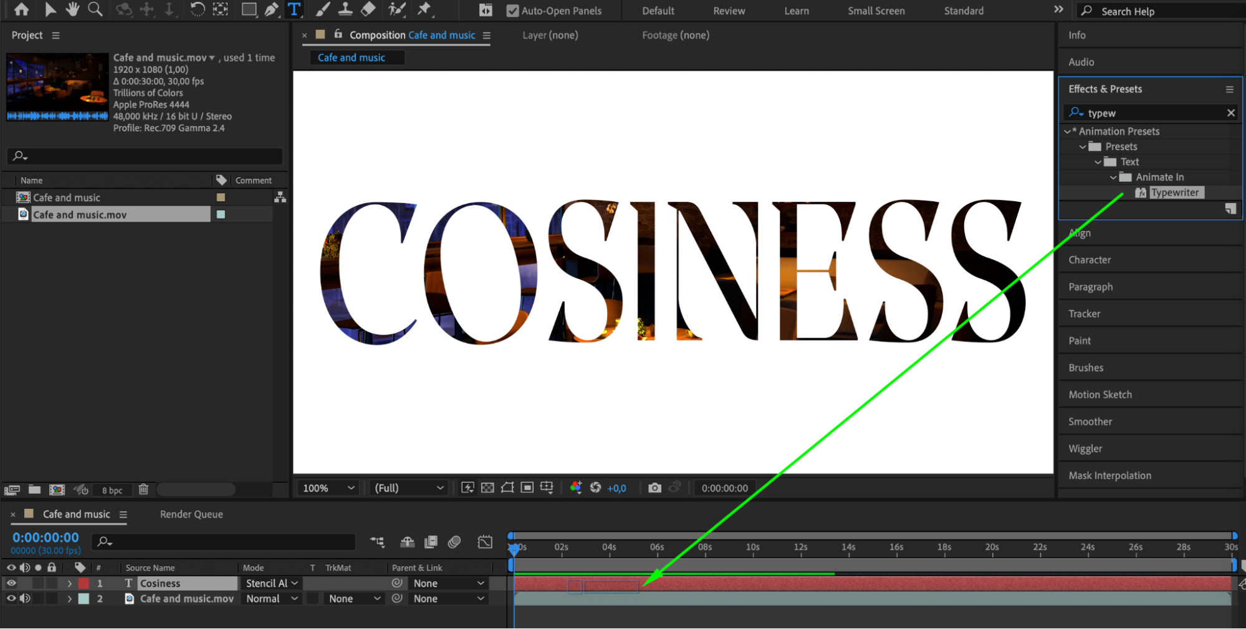Click the red label color of Cosiness layer
Image resolution: width=1246 pixels, height=629 pixels.
point(84,584)
